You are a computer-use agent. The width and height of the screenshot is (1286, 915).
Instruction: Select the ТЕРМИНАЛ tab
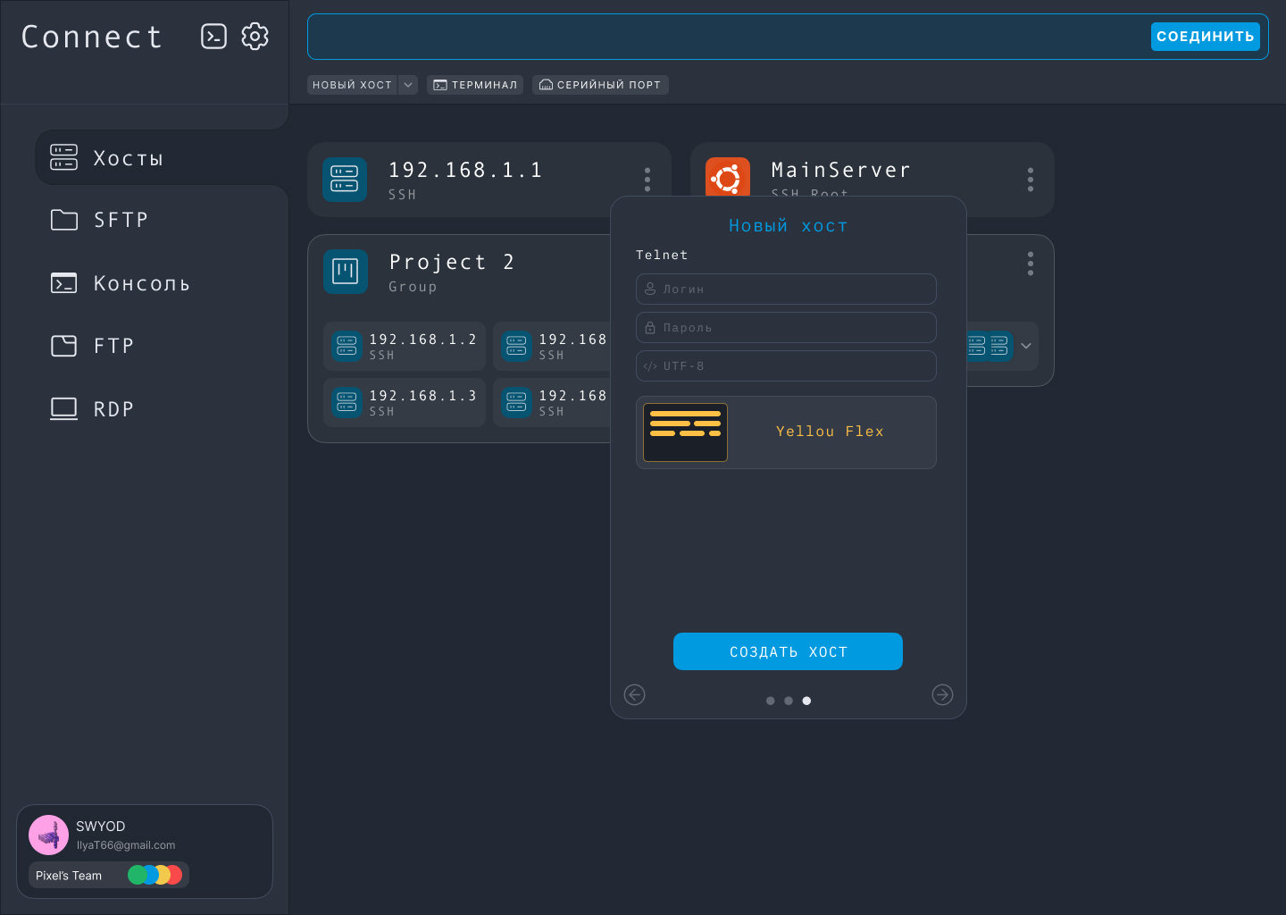coord(475,85)
